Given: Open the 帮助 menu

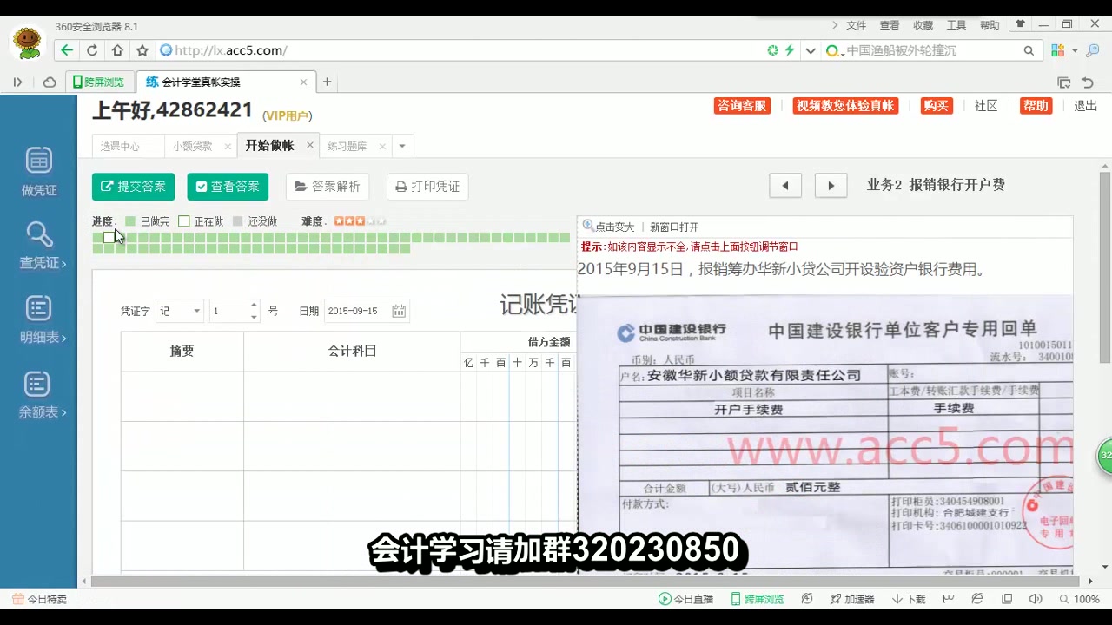Looking at the screenshot, I should pos(990,25).
